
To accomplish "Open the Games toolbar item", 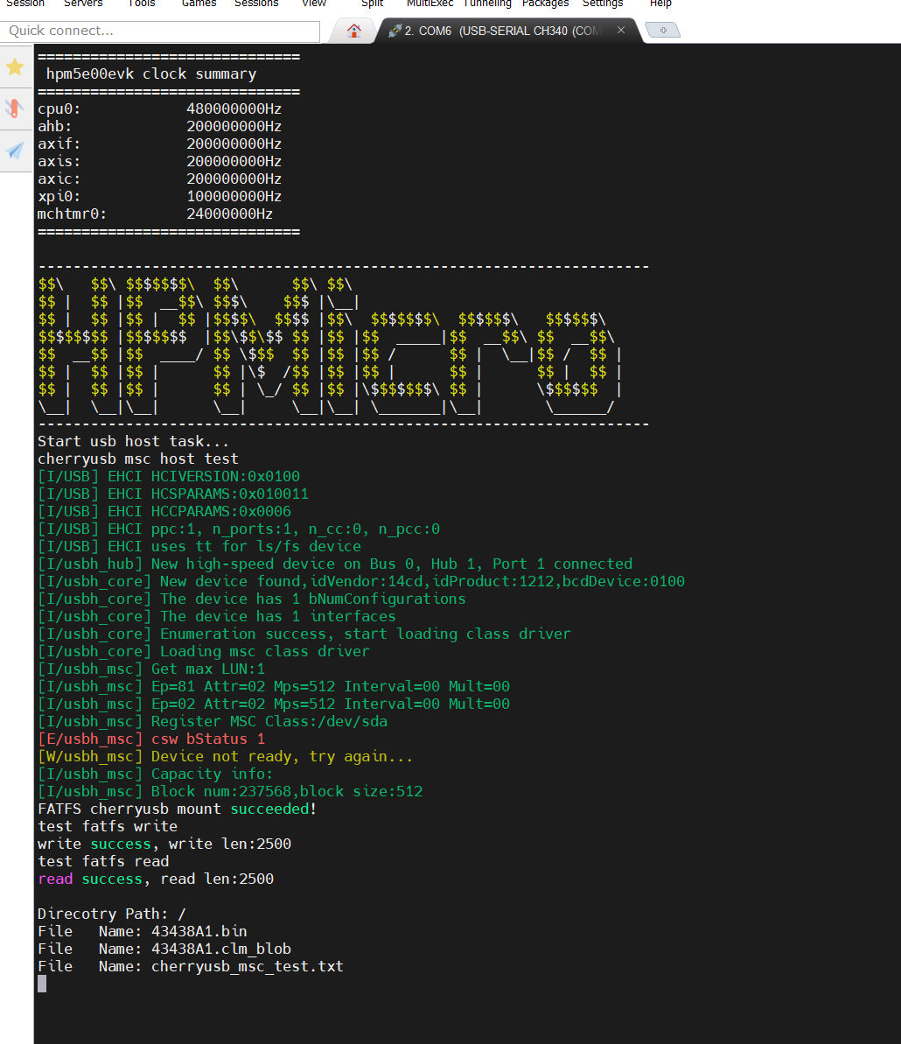I will pyautogui.click(x=199, y=4).
